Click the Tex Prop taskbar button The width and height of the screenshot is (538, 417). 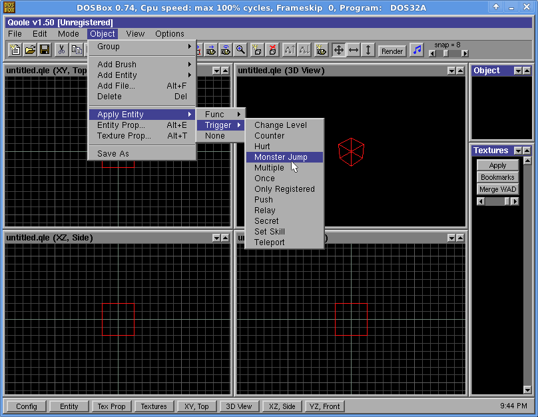(111, 406)
